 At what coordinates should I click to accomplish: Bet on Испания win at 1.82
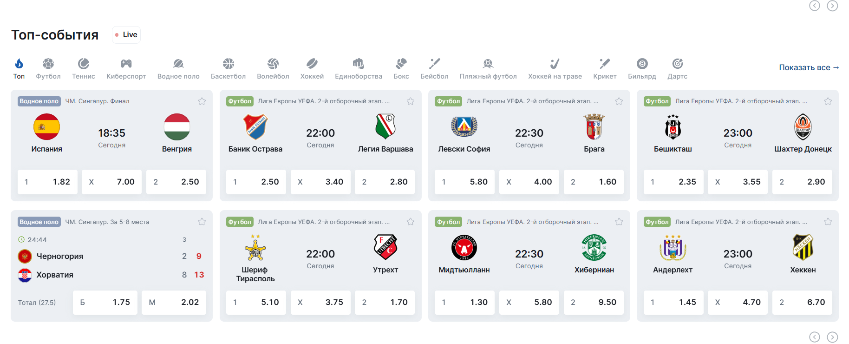[47, 182]
